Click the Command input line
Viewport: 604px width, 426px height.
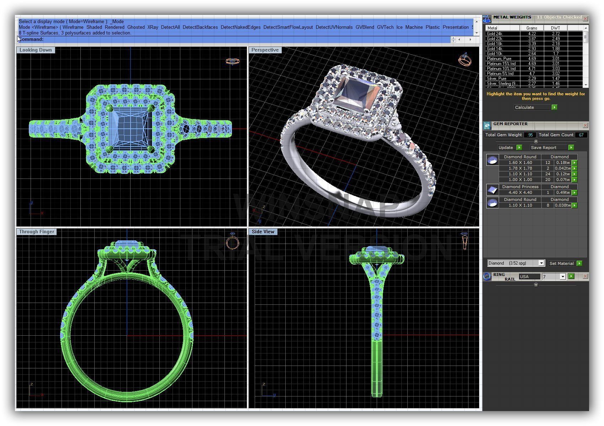(235, 39)
